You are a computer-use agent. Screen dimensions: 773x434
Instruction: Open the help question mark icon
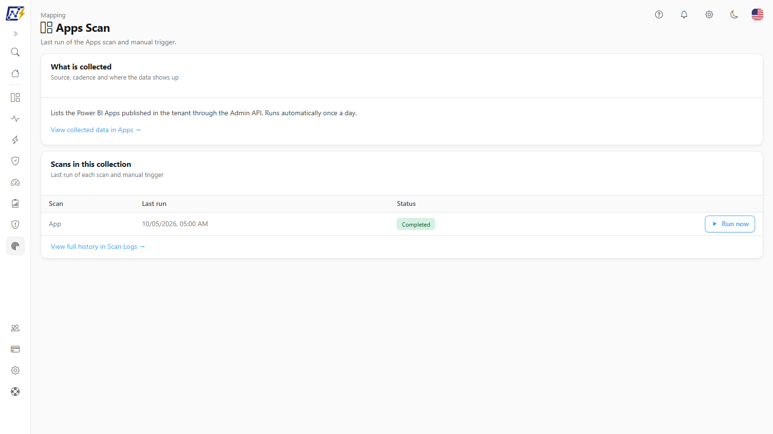tap(659, 14)
